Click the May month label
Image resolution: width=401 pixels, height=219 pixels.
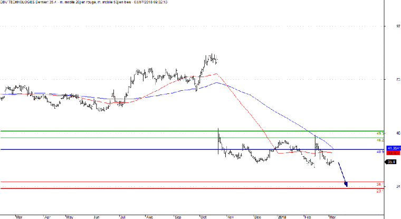click(x=70, y=217)
